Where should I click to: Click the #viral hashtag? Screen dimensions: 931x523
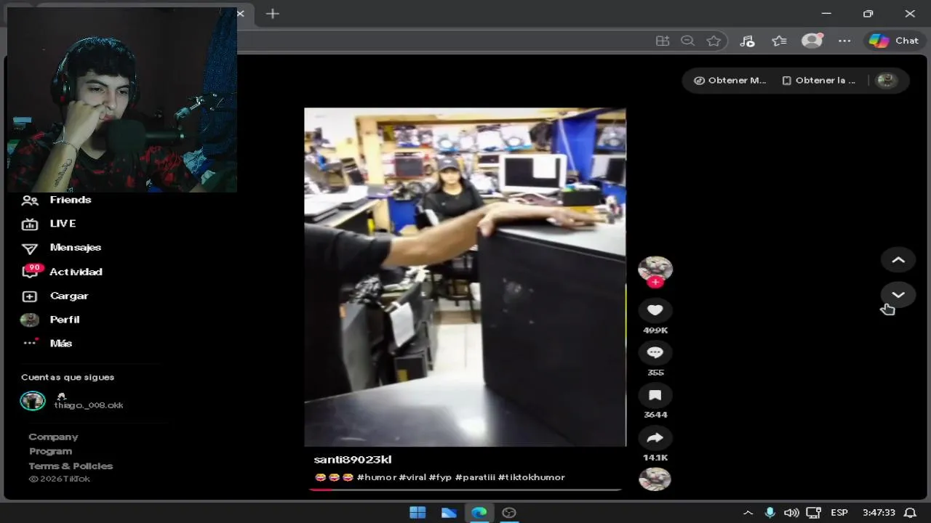click(x=412, y=477)
